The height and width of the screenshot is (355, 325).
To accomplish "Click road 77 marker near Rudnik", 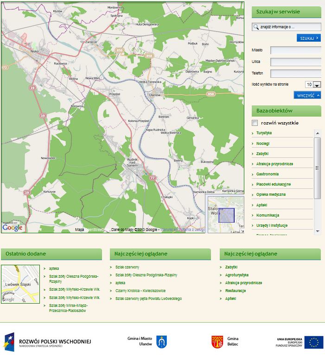I will (x=153, y=178).
